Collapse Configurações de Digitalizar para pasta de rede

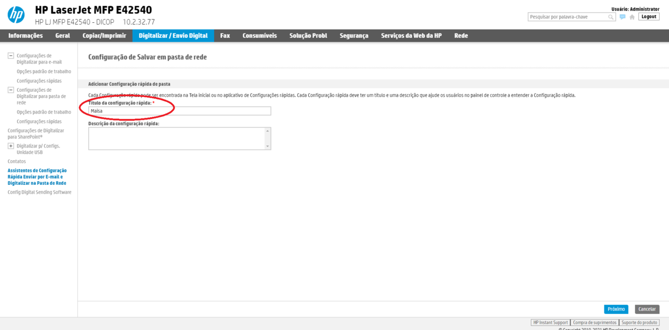point(11,90)
